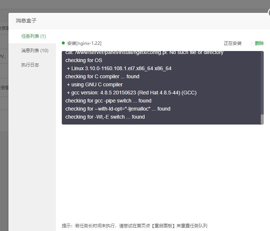
Task: Click log line with Linux 3.10.0-1160 kernel
Action: tap(119, 68)
